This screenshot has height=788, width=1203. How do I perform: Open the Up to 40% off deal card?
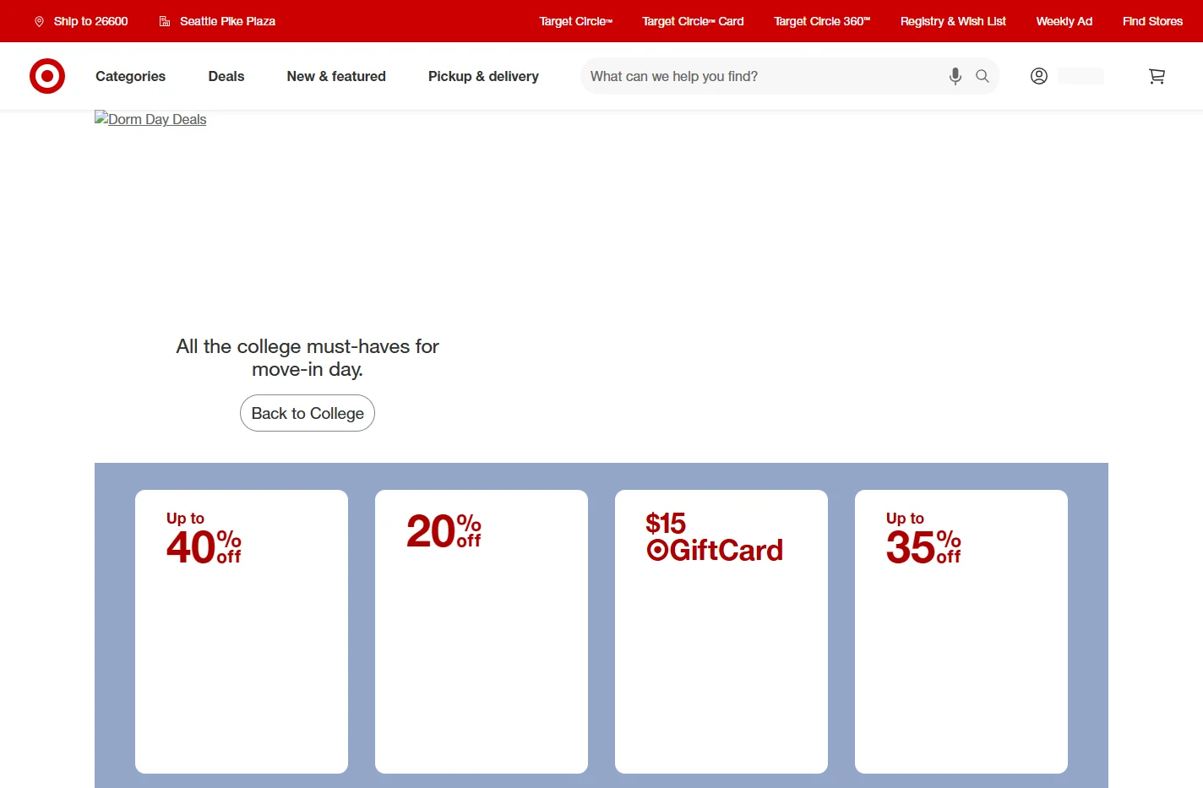242,632
